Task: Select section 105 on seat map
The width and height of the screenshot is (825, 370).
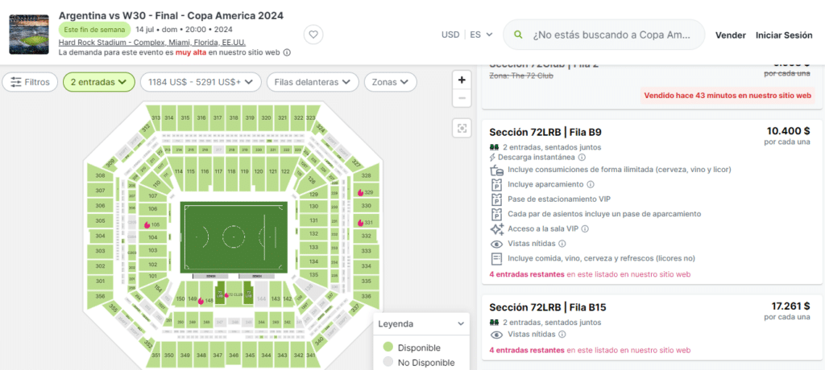Action: pyautogui.click(x=151, y=224)
